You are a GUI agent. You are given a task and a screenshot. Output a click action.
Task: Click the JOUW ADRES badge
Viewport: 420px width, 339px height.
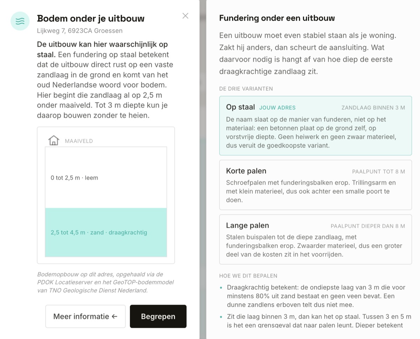277,108
